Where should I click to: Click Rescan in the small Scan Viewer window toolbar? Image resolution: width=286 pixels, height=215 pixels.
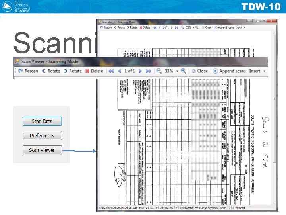(x=106, y=27)
